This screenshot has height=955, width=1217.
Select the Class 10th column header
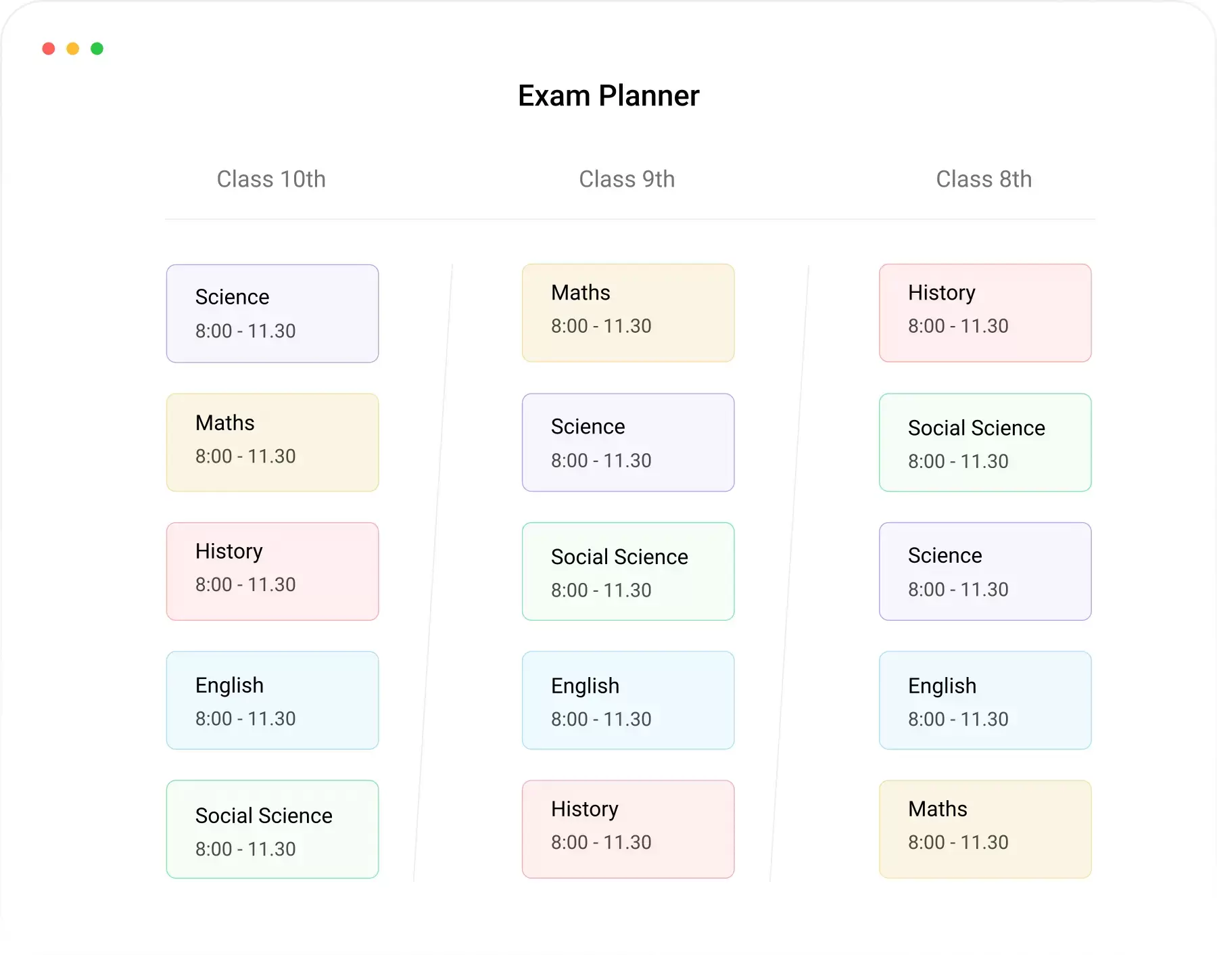pyautogui.click(x=271, y=179)
